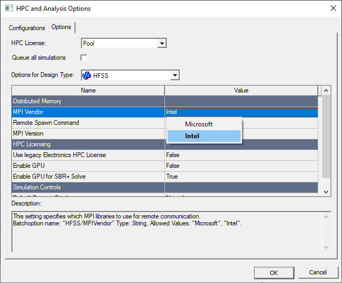The image size is (342, 283).
Task: Click the Description box scroll down arrow
Action: click(x=326, y=247)
